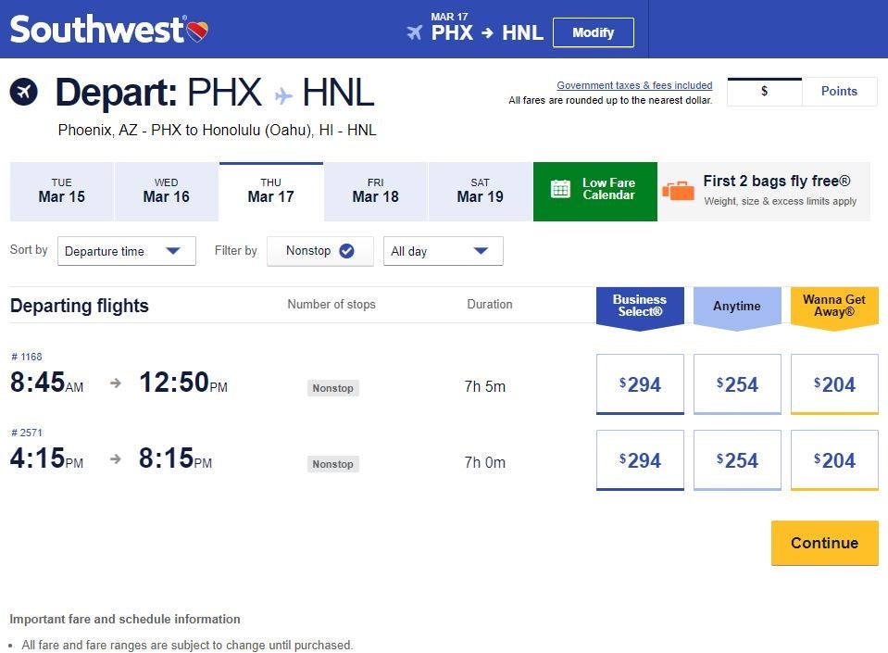
Task: Toggle the Nonstop filter checkmark
Action: click(x=346, y=251)
